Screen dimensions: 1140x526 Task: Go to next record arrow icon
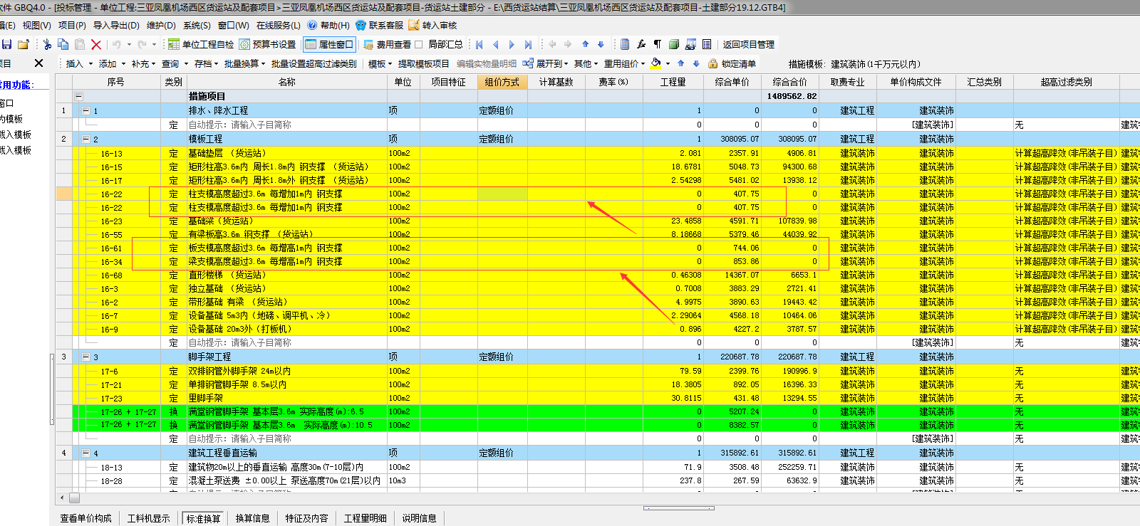click(512, 44)
